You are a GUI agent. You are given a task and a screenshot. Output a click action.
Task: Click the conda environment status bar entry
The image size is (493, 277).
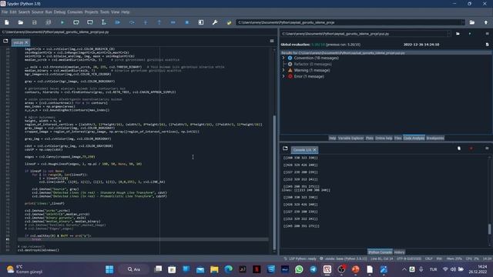coord(344,259)
